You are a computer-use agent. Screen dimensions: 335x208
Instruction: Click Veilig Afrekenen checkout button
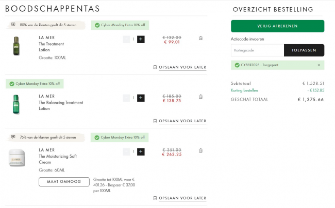coord(277,26)
